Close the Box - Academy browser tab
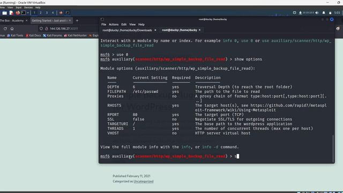 27,20
